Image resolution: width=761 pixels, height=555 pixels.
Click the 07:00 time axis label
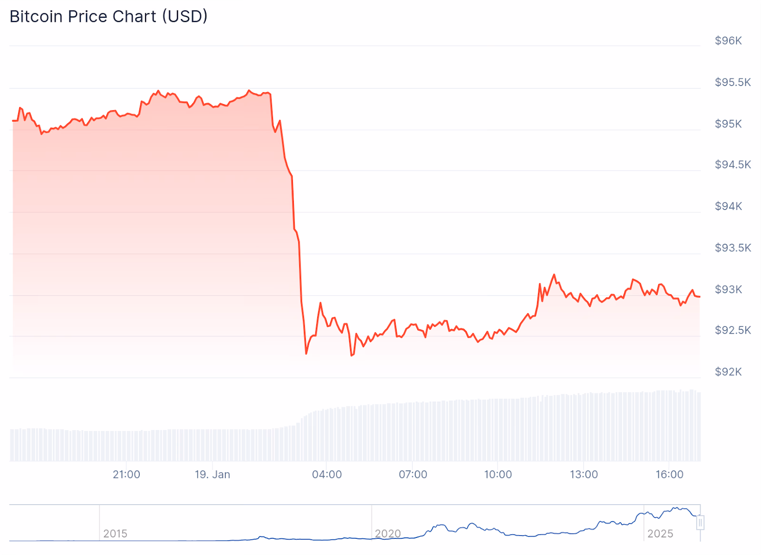point(413,474)
